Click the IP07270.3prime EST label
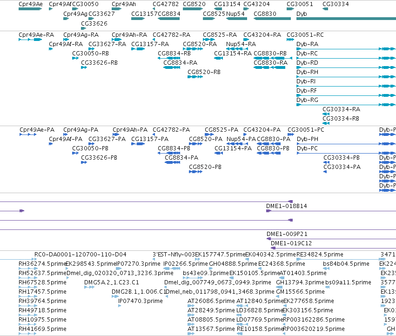 pos(138,264)
